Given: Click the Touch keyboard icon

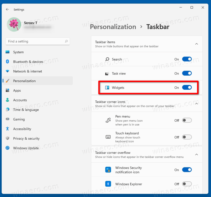Looking at the screenshot, I should 108,137.
